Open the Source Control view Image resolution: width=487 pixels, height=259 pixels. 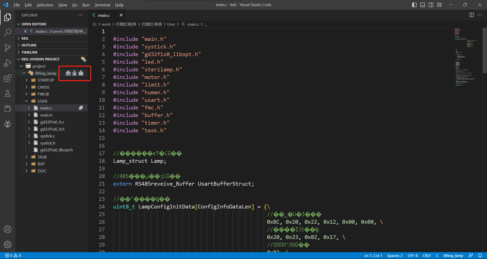pyautogui.click(x=8, y=47)
